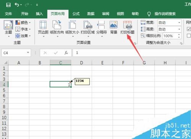Select column A header
Image resolution: width=191 pixels, height=139 pixels.
tap(19, 63)
